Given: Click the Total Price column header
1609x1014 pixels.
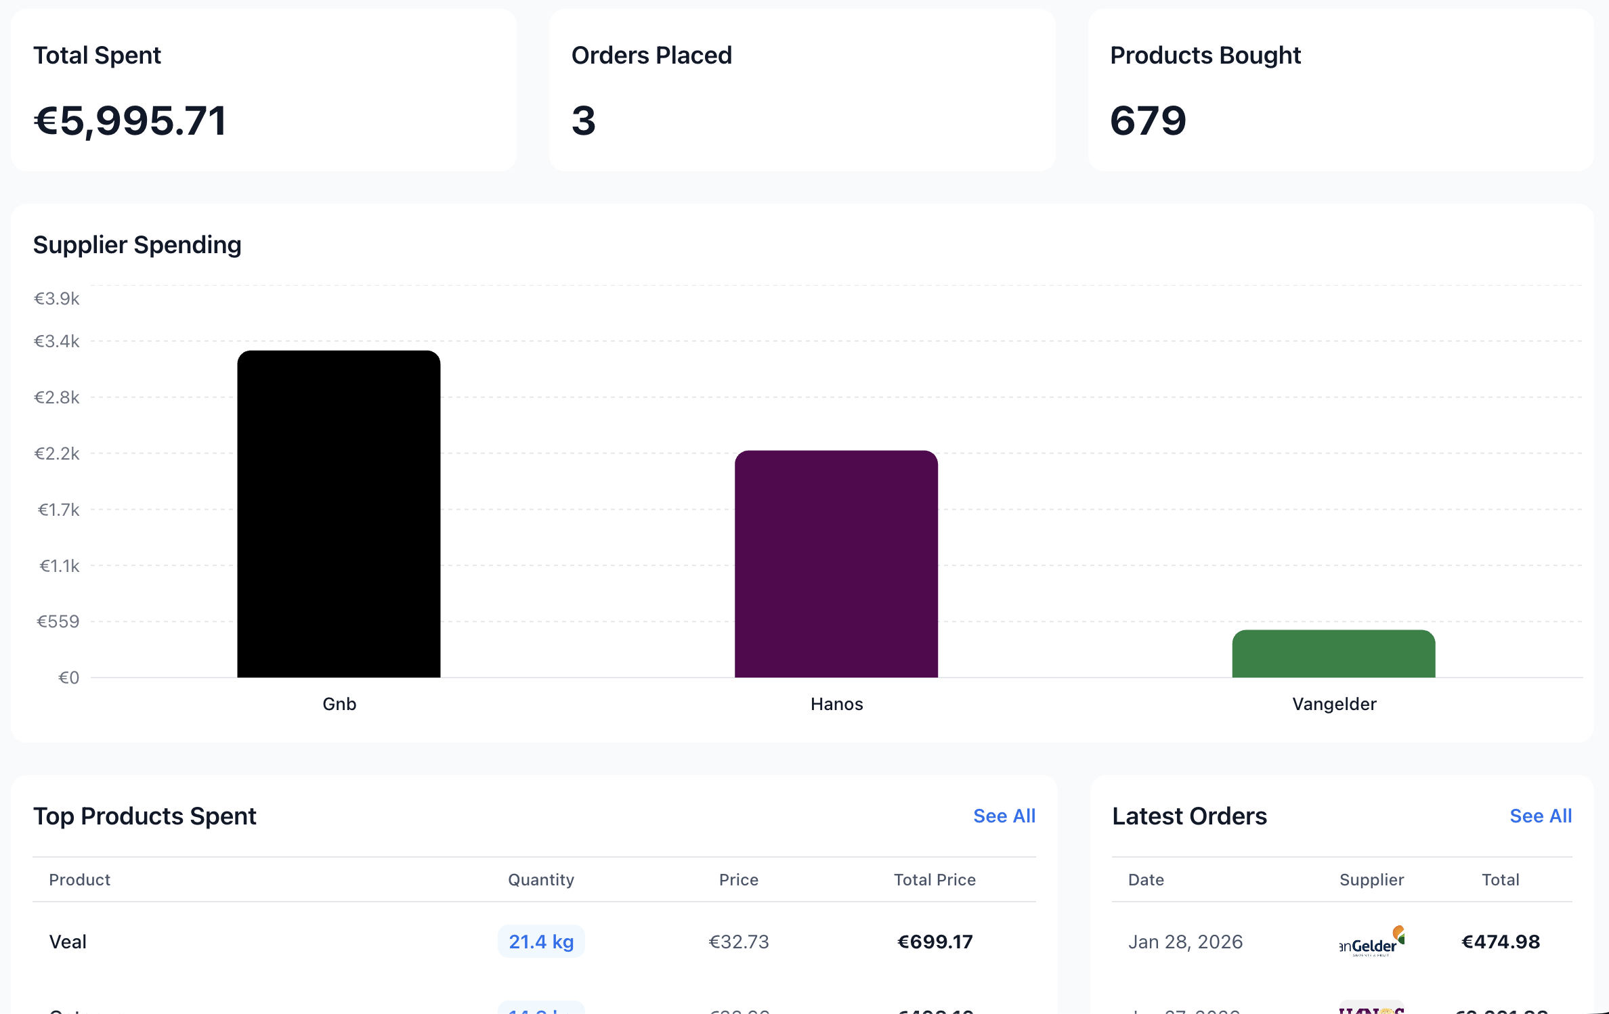Looking at the screenshot, I should click(x=935, y=879).
